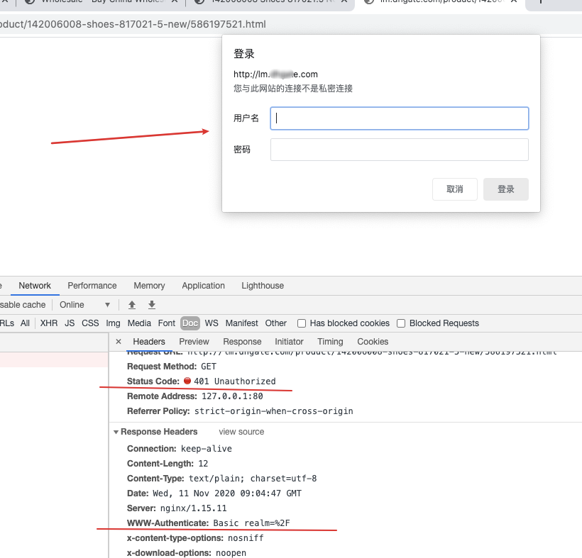Open the Lighthouse panel tab
Screen dimensions: 582x558
click(x=263, y=286)
